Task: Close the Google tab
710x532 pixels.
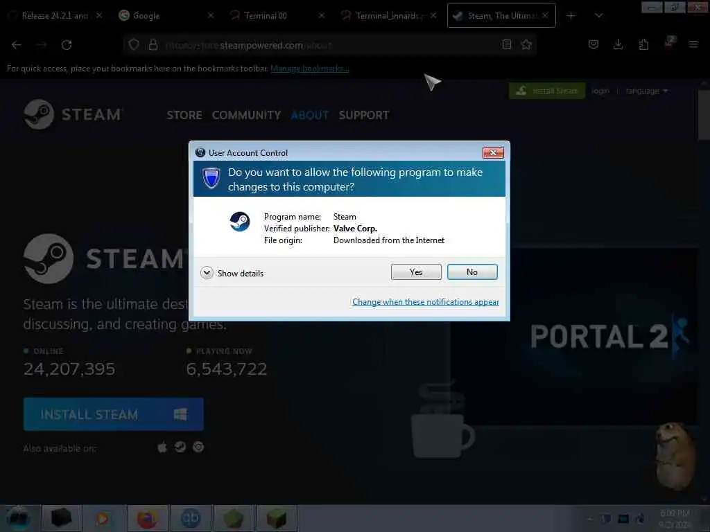Action: 211,16
